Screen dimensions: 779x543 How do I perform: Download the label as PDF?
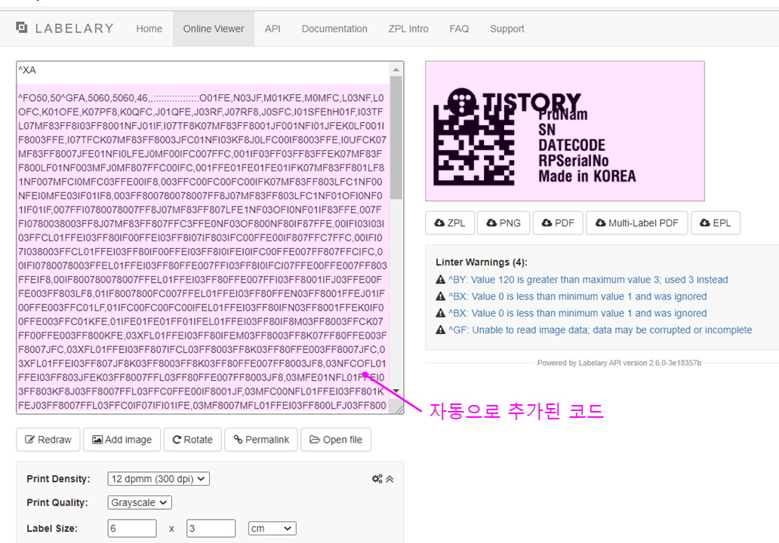pos(558,223)
